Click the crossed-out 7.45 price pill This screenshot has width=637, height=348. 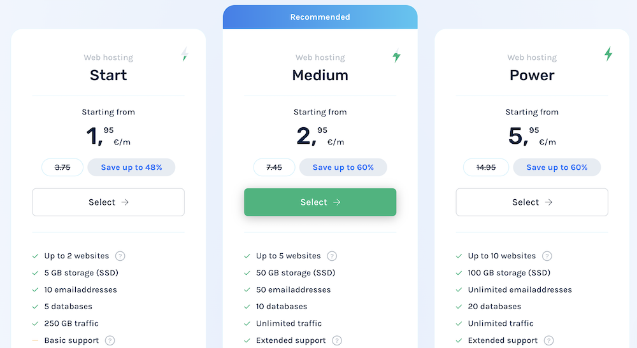(274, 167)
